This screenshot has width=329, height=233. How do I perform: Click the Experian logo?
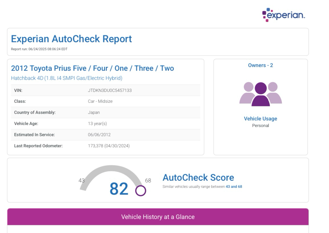click(x=283, y=15)
